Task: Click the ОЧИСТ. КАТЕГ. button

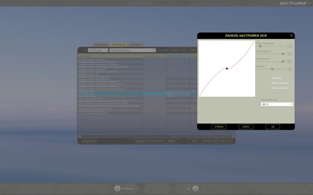Action: pyautogui.click(x=179, y=50)
